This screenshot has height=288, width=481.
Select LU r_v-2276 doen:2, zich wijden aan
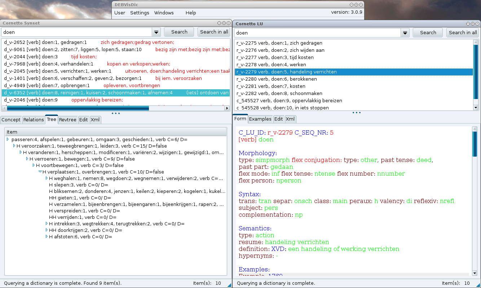point(354,50)
